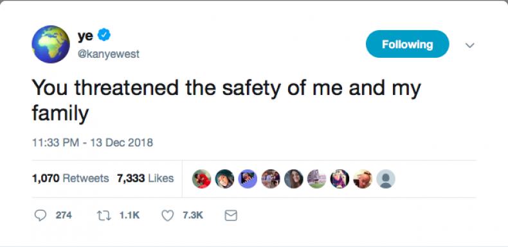Click the blue verified badge beside ye

click(104, 35)
